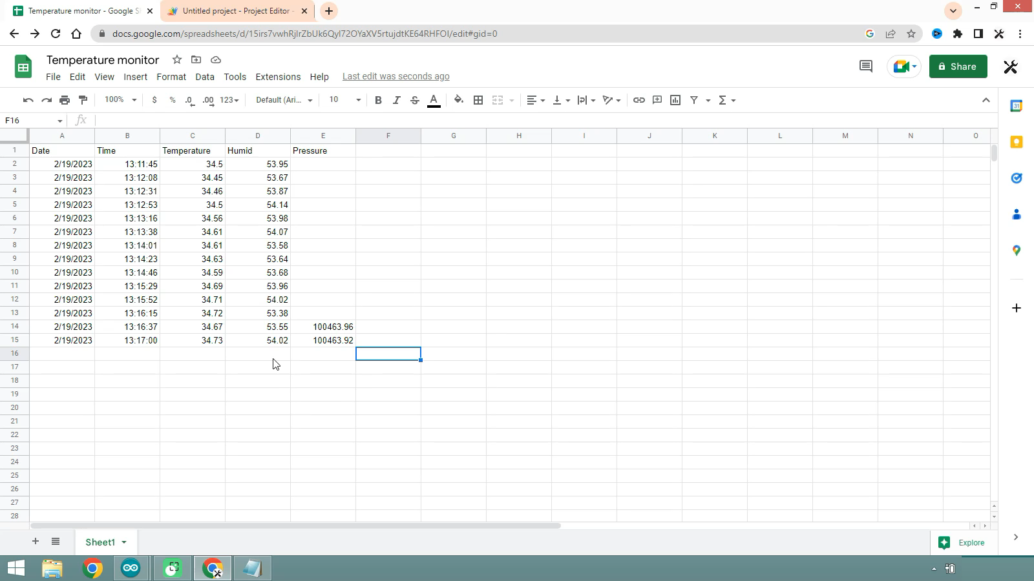Open the zoom level dropdown
The width and height of the screenshot is (1034, 581).
(x=121, y=100)
